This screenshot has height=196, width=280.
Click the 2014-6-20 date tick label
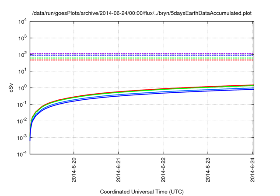74,170
